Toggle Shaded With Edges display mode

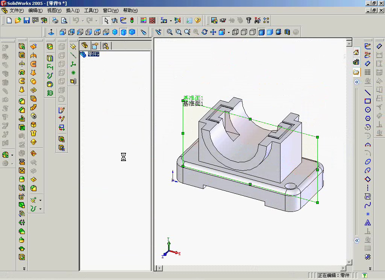click(x=262, y=32)
